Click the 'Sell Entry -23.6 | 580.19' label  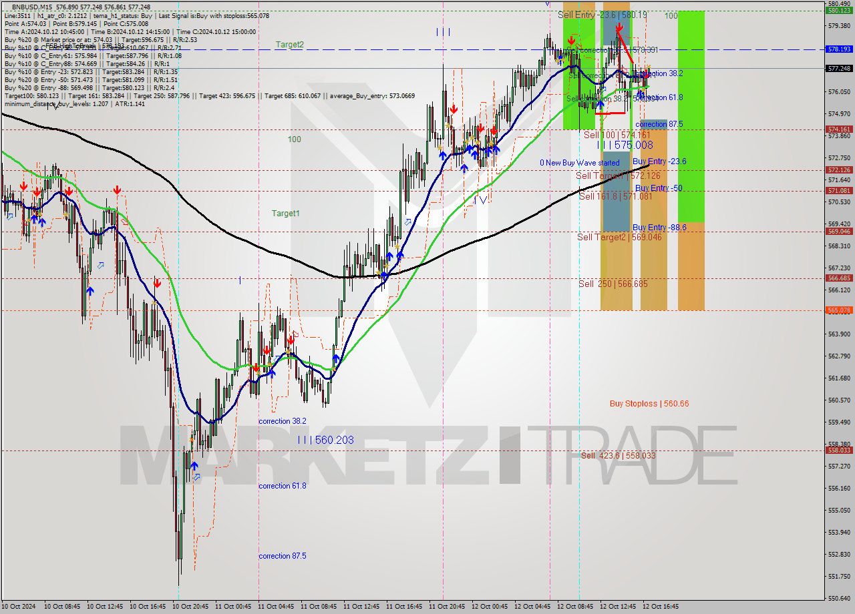tap(603, 15)
